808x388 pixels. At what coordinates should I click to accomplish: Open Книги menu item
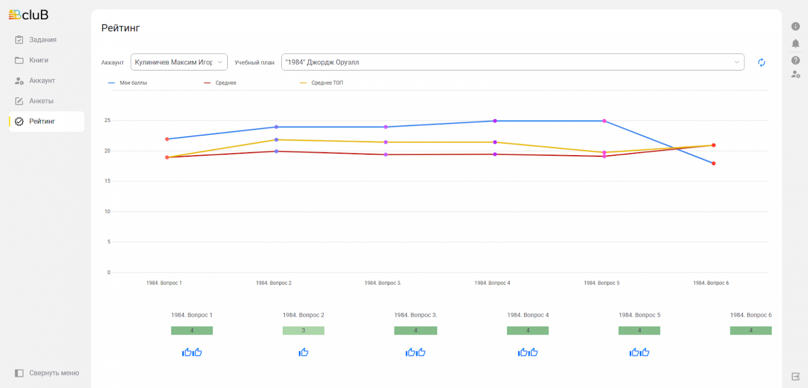38,60
